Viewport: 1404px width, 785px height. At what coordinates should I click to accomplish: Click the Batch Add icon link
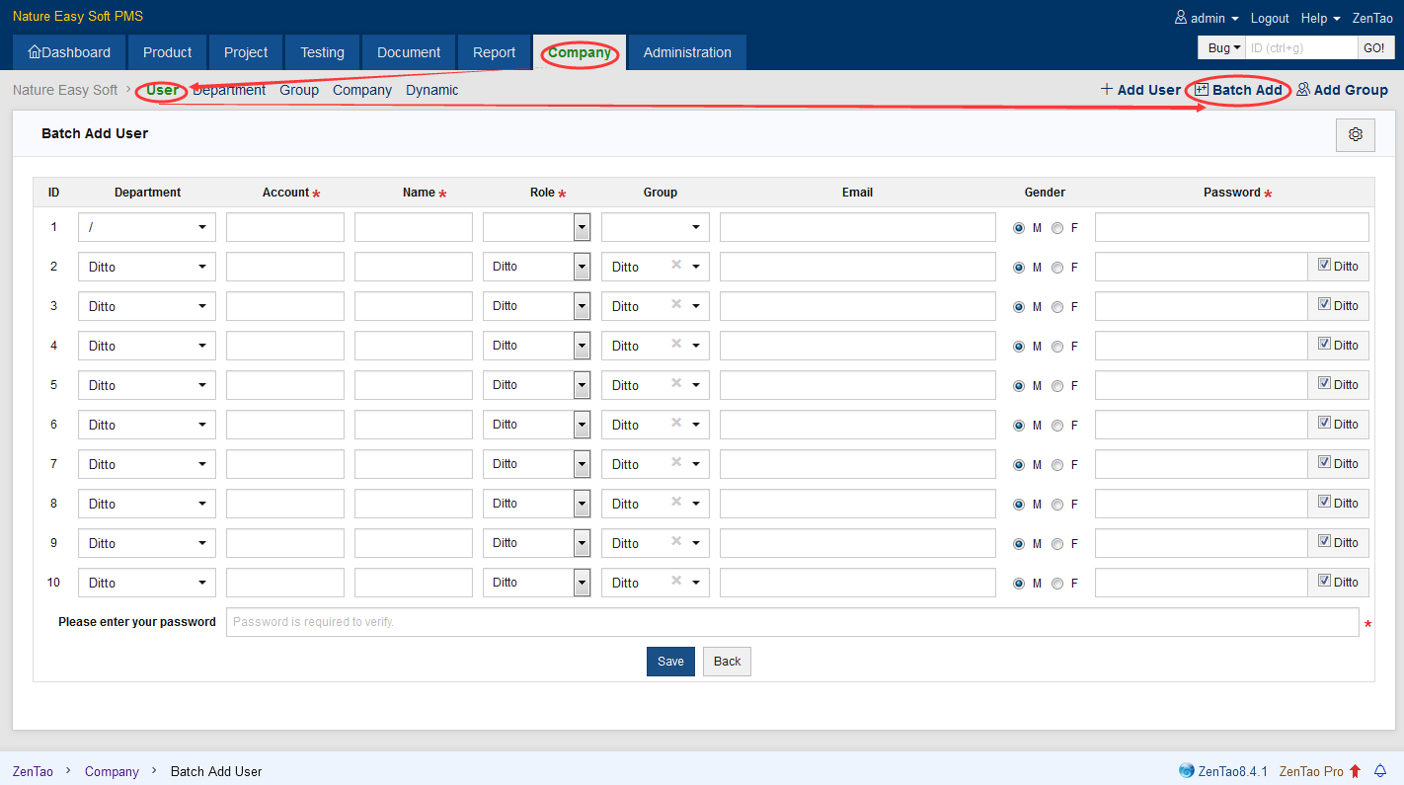click(x=1202, y=90)
